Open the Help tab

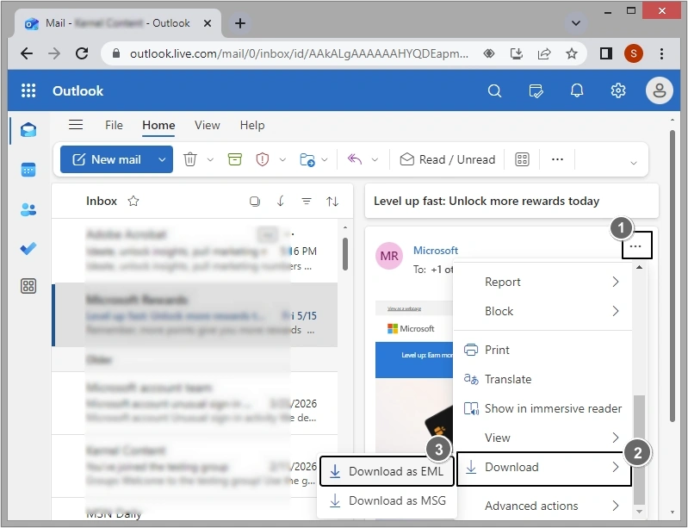click(x=251, y=125)
